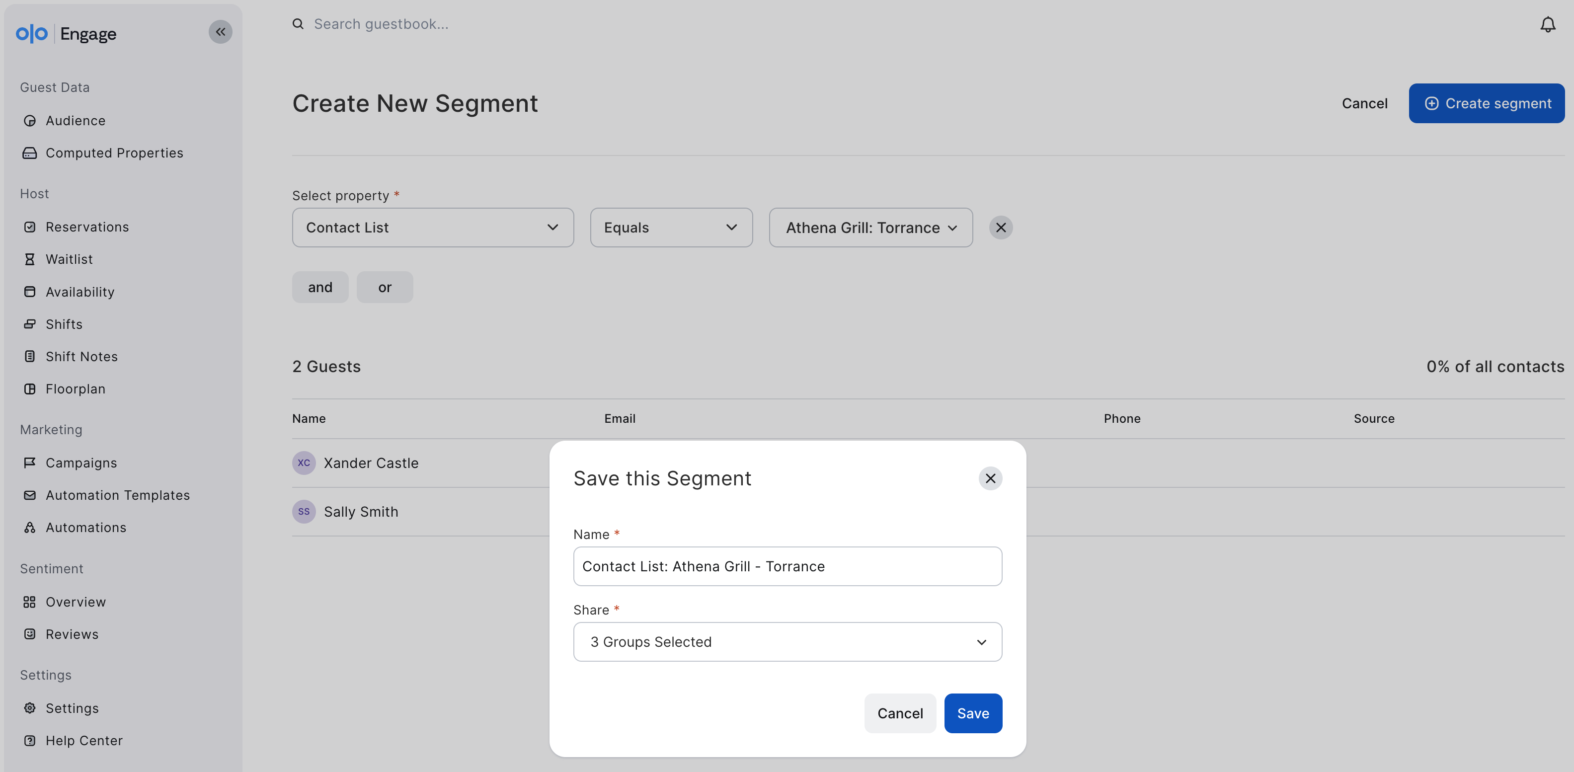Click the Name column header
The width and height of the screenshot is (1574, 772).
point(309,418)
